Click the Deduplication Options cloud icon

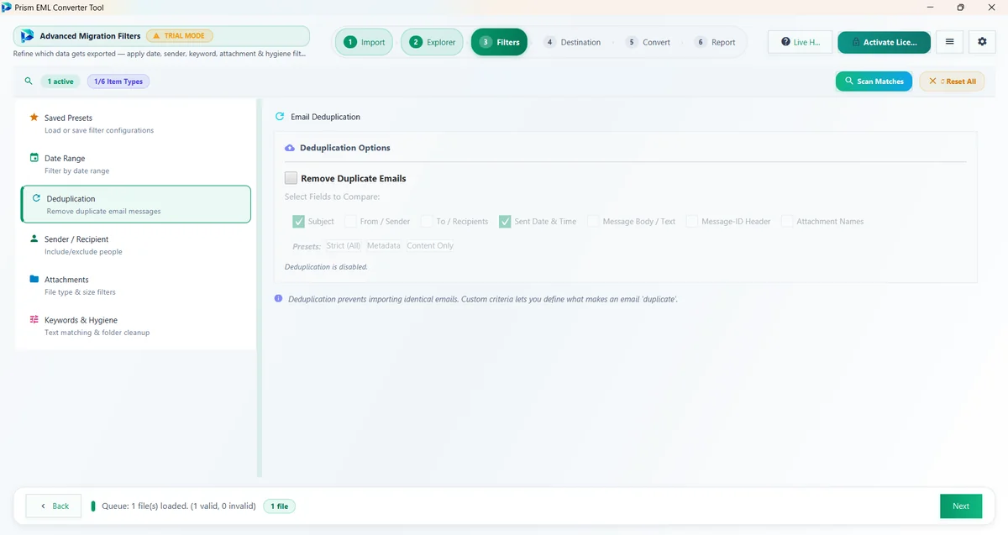pos(290,148)
